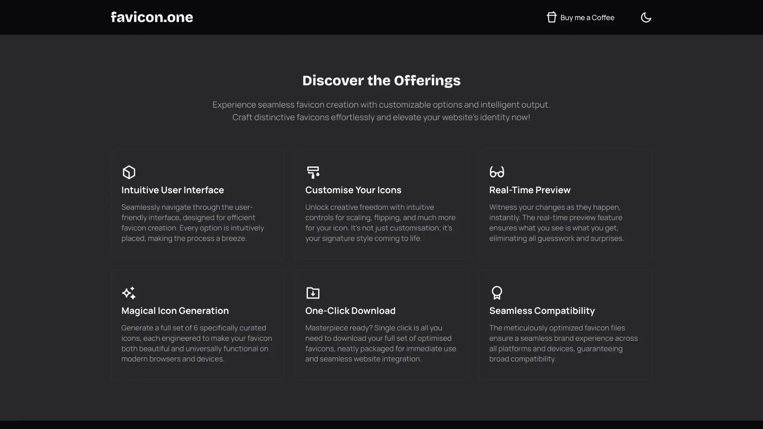Toggle dark mode with moon icon
Viewport: 763px width, 429px height.
click(646, 17)
